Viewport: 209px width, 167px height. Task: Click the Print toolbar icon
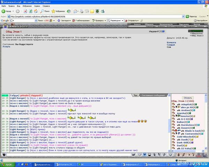[82, 11]
